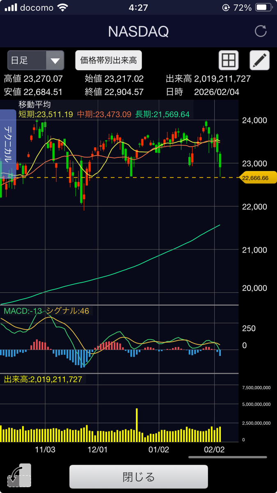Open the grid layout icon
This screenshot has height=493, width=277.
tap(229, 61)
